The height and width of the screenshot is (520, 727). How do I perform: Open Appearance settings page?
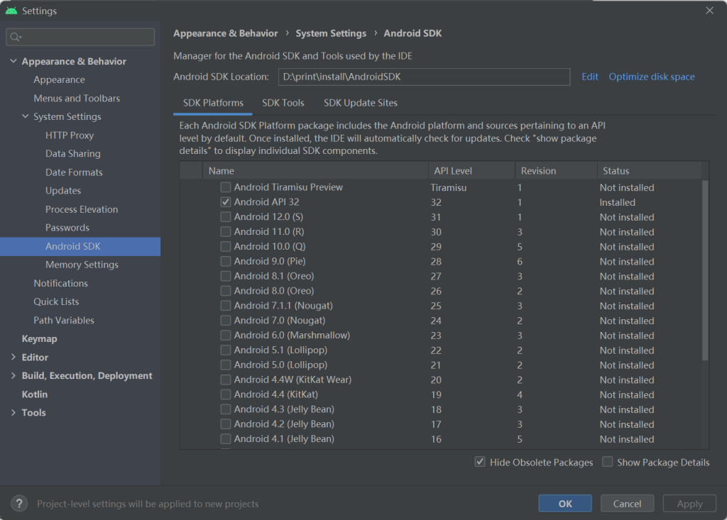click(59, 79)
